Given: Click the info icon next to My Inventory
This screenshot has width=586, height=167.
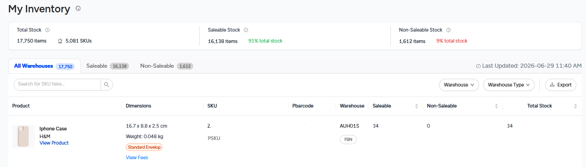Looking at the screenshot, I should click(78, 9).
